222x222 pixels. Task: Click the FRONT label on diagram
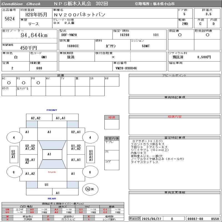click(52, 110)
